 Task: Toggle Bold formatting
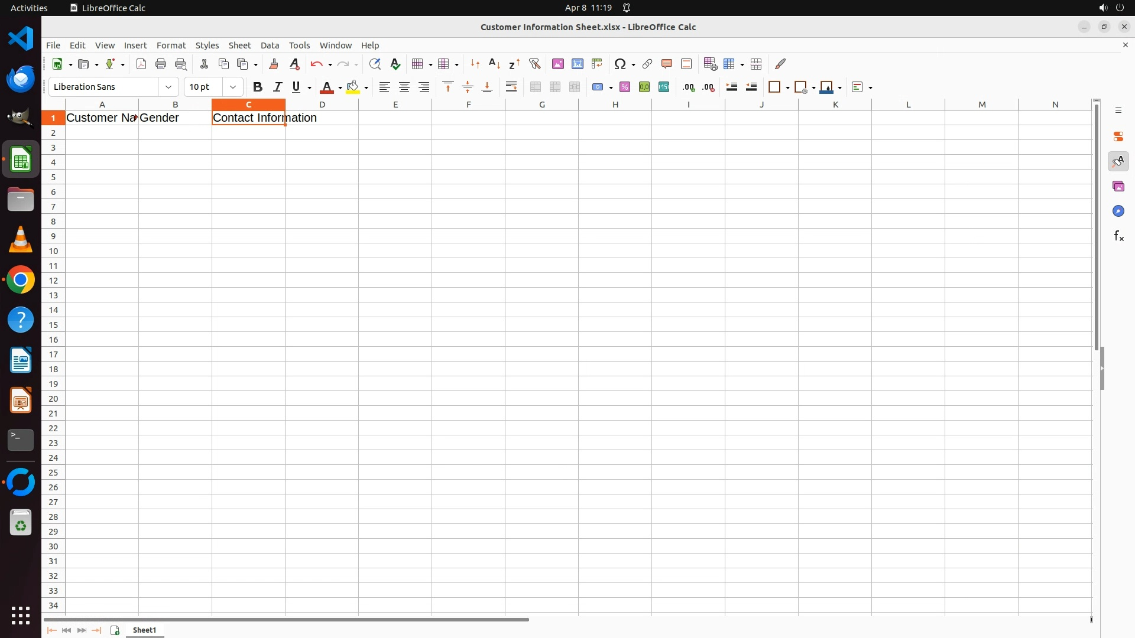point(257,87)
